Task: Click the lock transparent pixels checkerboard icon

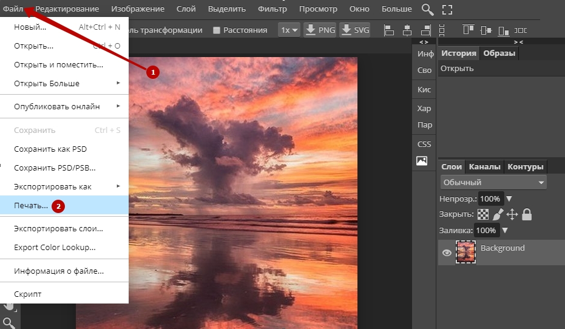Action: [483, 214]
